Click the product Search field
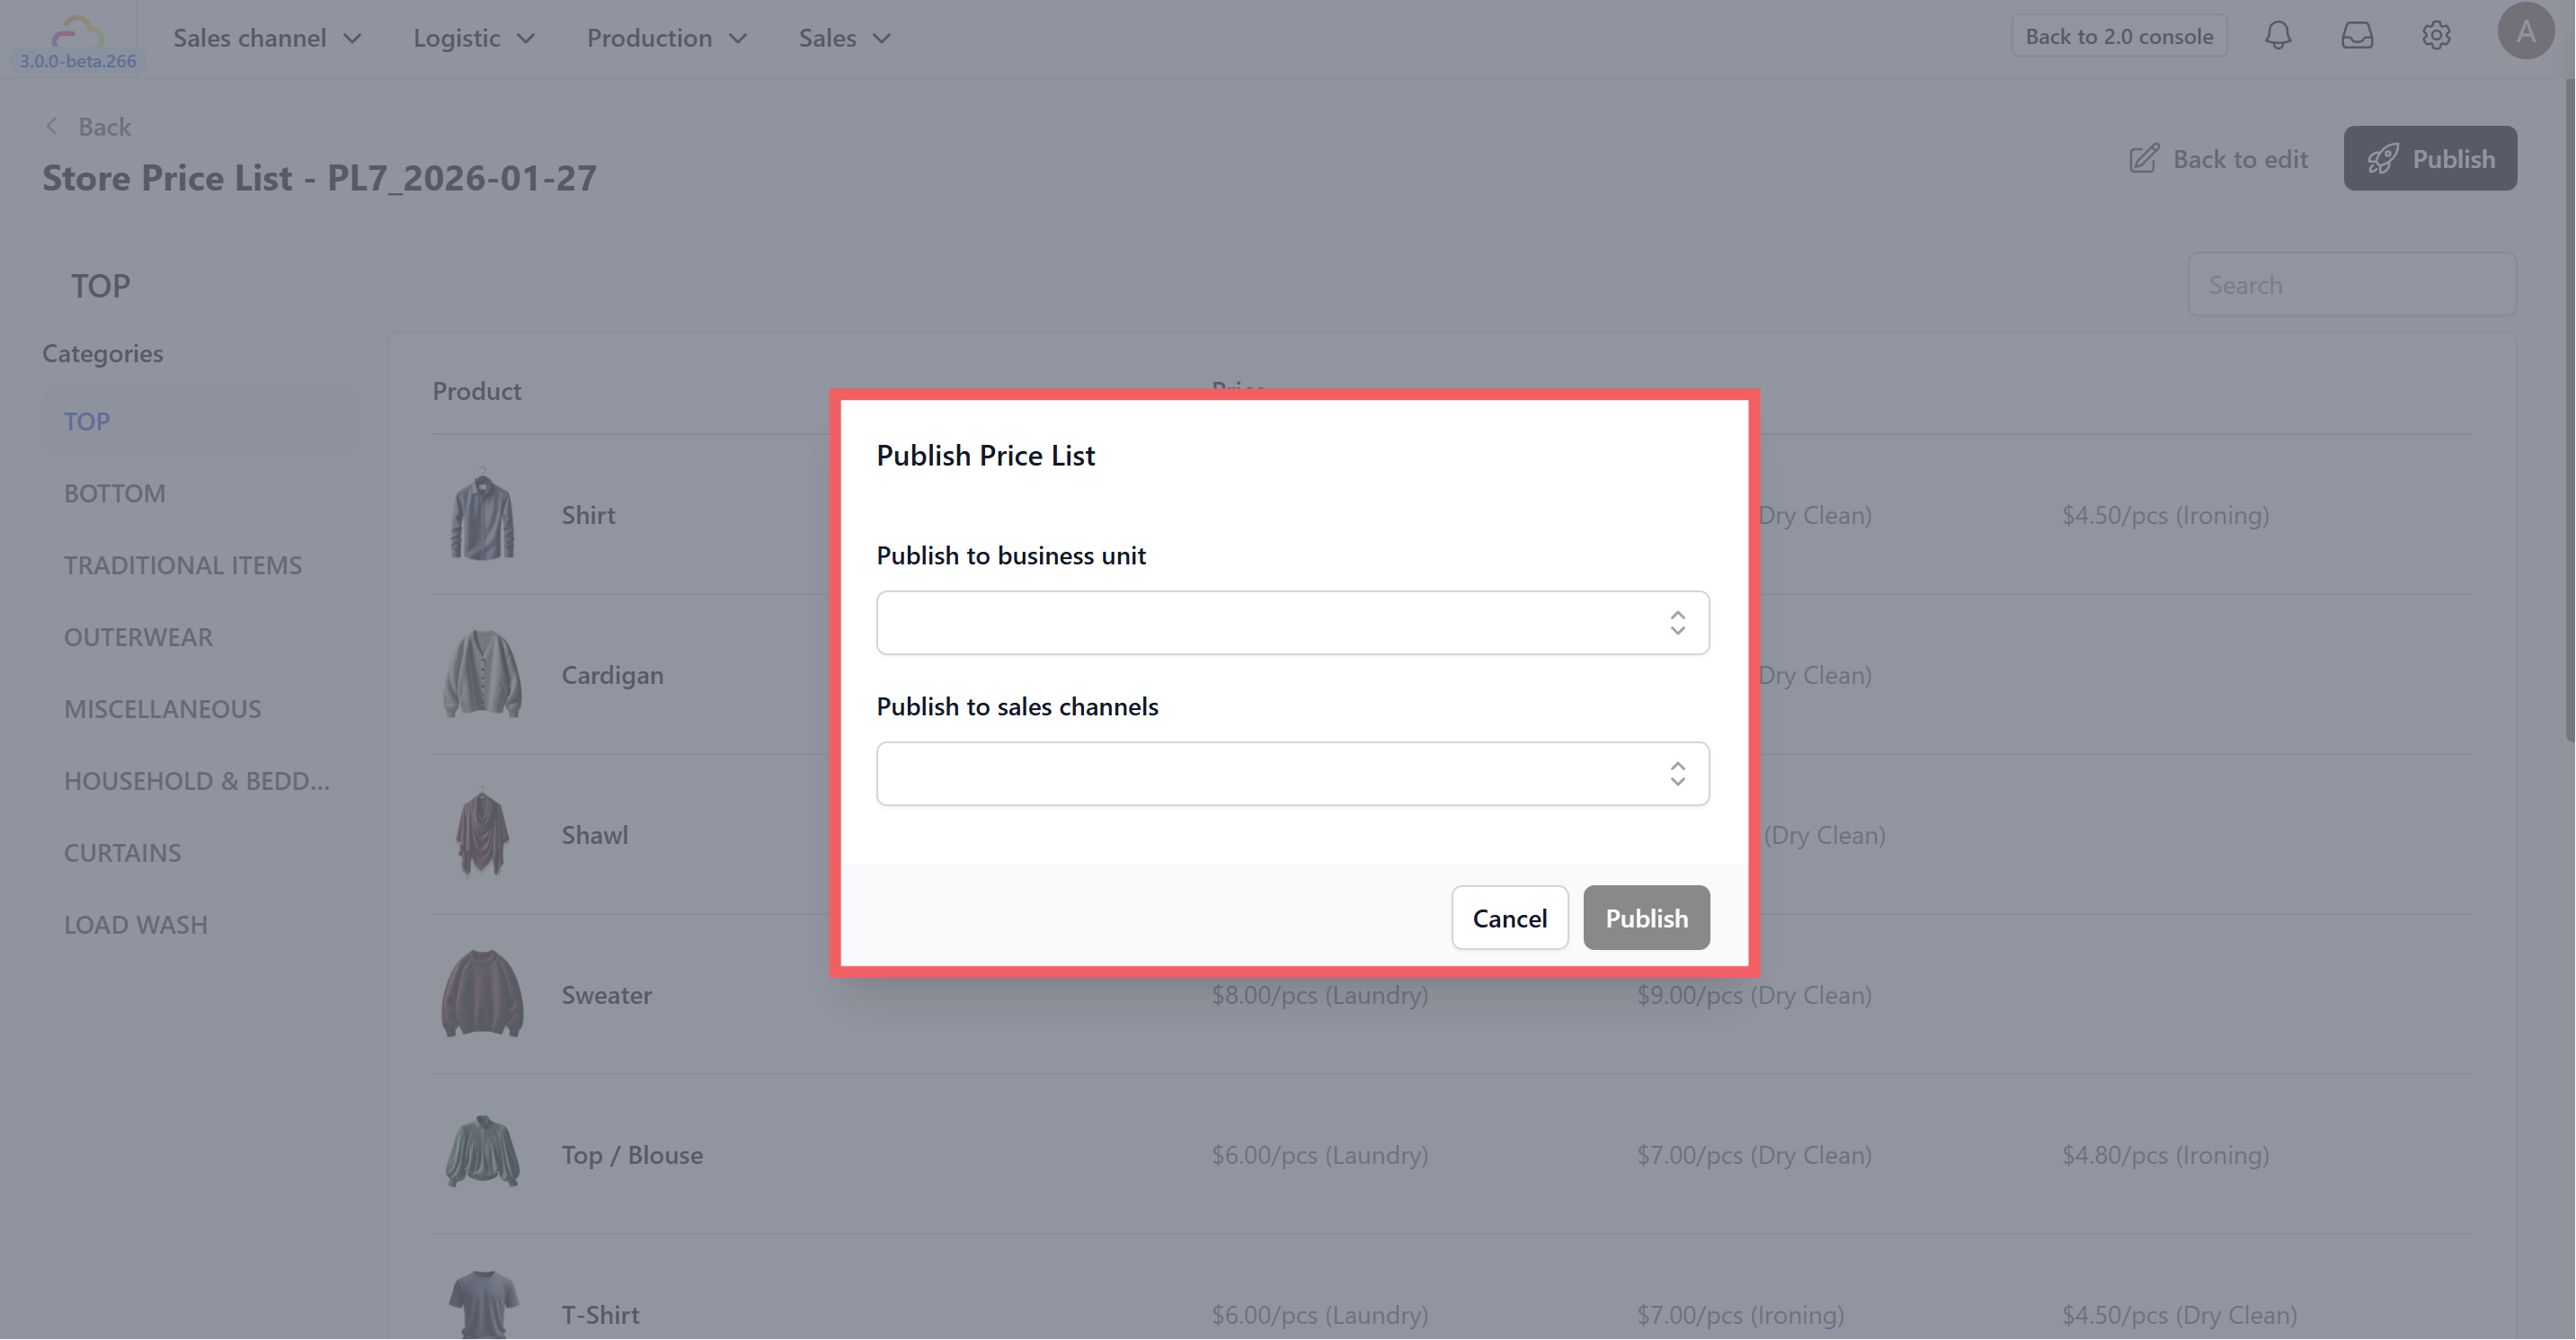Screen dimensions: 2576x1340 (x=2350, y=285)
